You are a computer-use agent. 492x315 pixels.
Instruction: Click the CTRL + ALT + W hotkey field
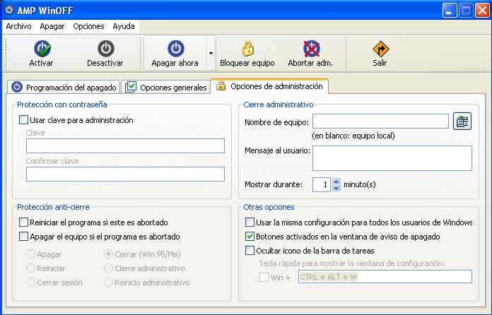click(385, 277)
